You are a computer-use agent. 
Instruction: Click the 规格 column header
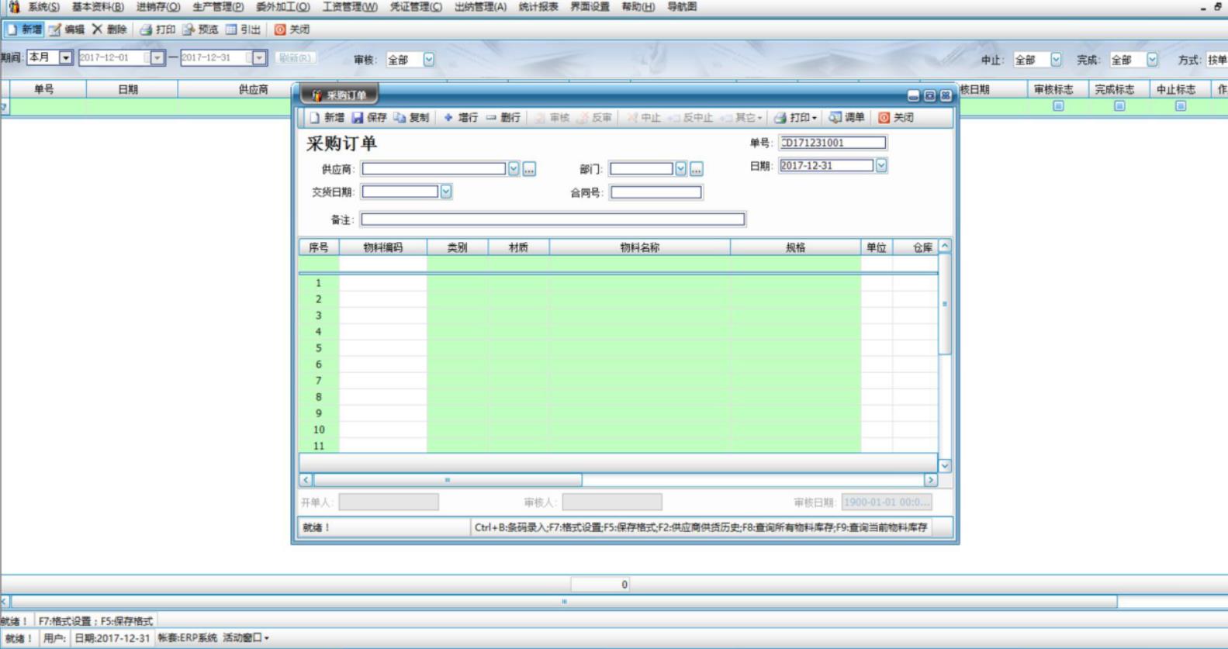coord(795,247)
